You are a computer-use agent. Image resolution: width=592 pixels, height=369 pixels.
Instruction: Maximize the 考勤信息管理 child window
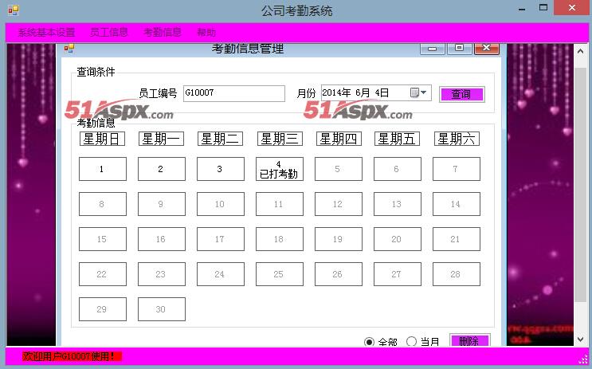tap(459, 49)
